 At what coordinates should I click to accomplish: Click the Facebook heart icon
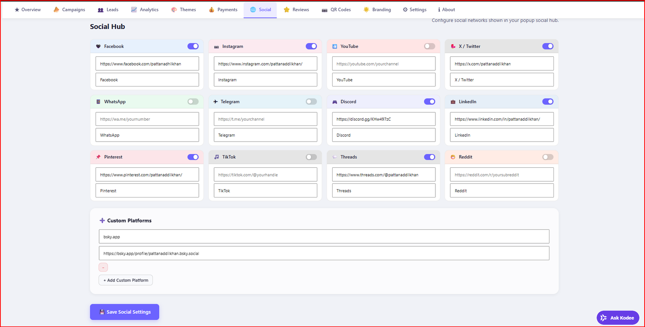pos(98,46)
